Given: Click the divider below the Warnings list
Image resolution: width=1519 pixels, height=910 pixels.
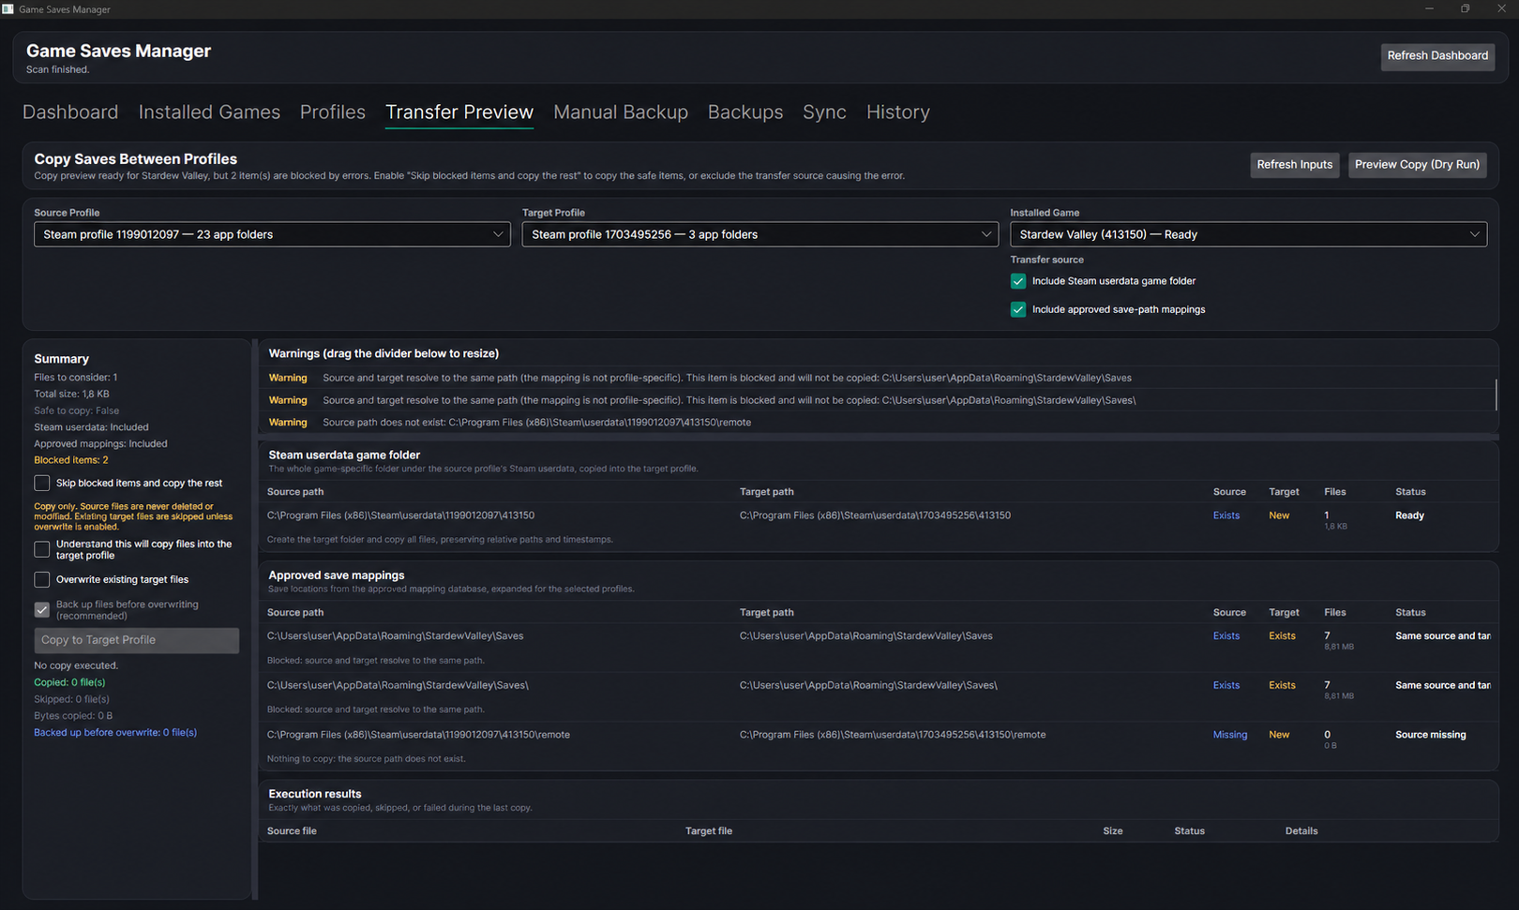Looking at the screenshot, I should click(879, 437).
